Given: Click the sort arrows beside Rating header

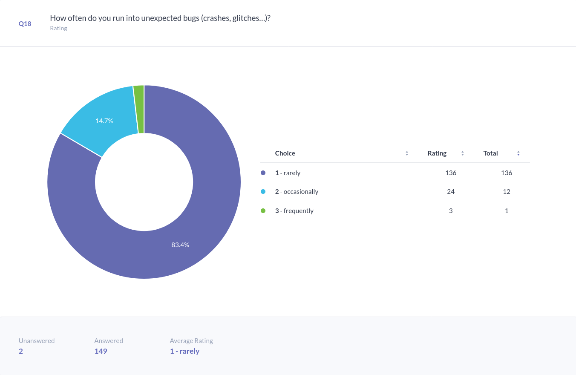Looking at the screenshot, I should pos(462,153).
